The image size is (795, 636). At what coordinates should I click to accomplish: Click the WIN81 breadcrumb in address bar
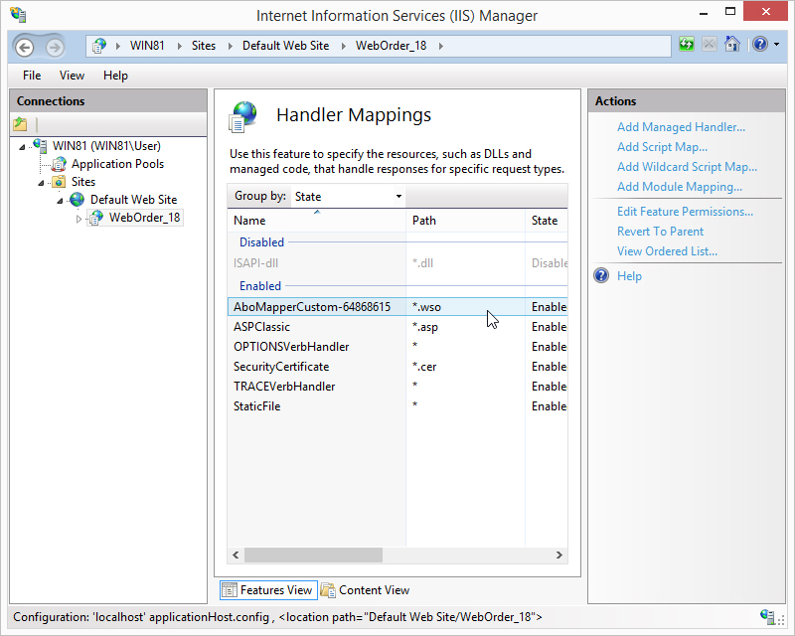[147, 46]
